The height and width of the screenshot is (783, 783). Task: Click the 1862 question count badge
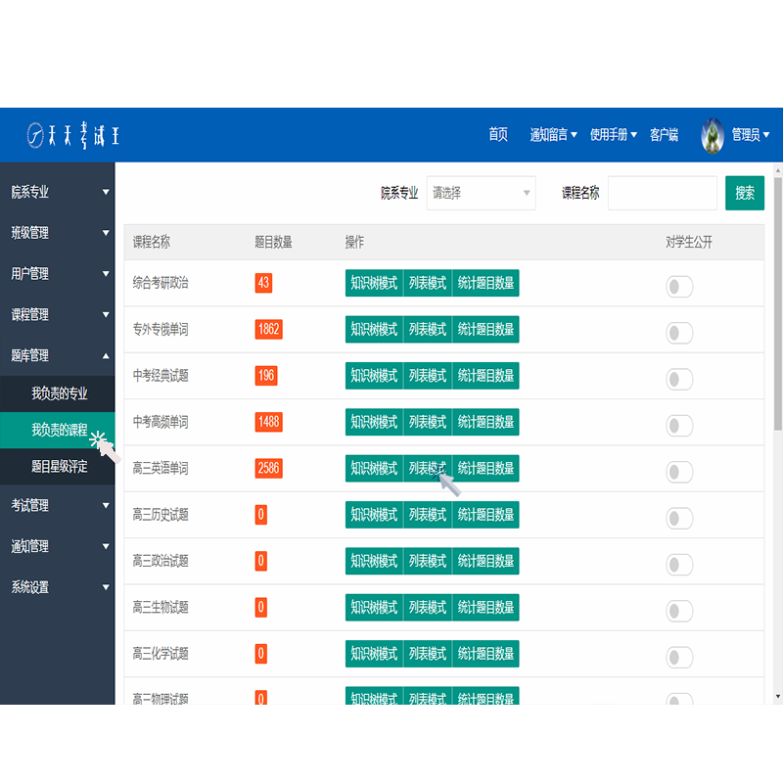tap(268, 330)
